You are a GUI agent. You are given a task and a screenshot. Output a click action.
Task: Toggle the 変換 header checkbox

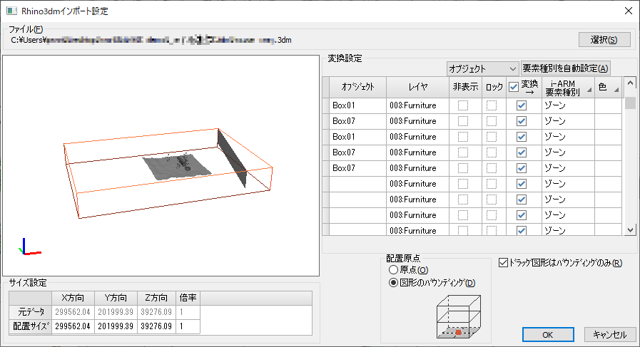[513, 88]
